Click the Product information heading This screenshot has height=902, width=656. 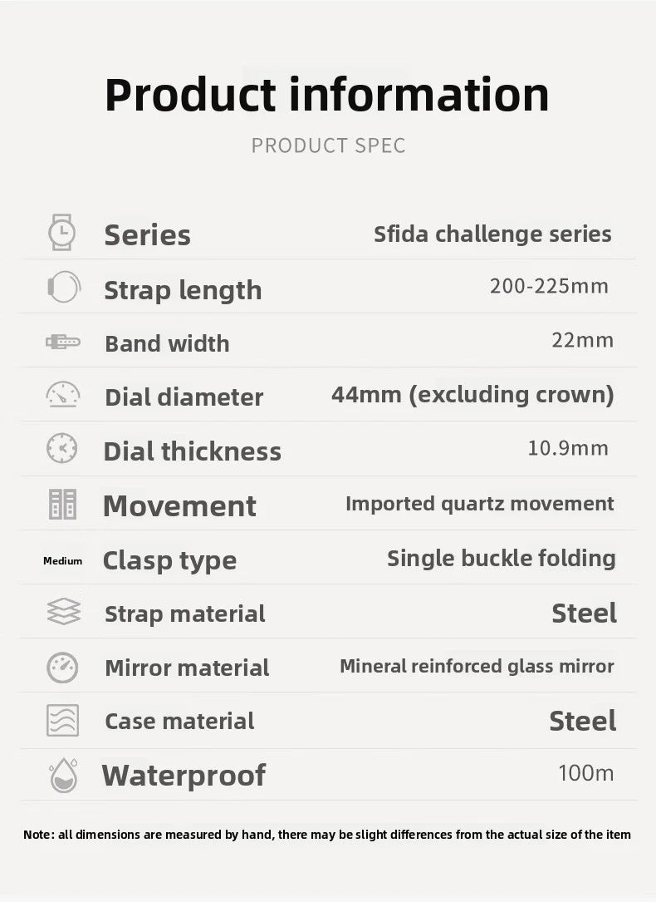coord(327,95)
